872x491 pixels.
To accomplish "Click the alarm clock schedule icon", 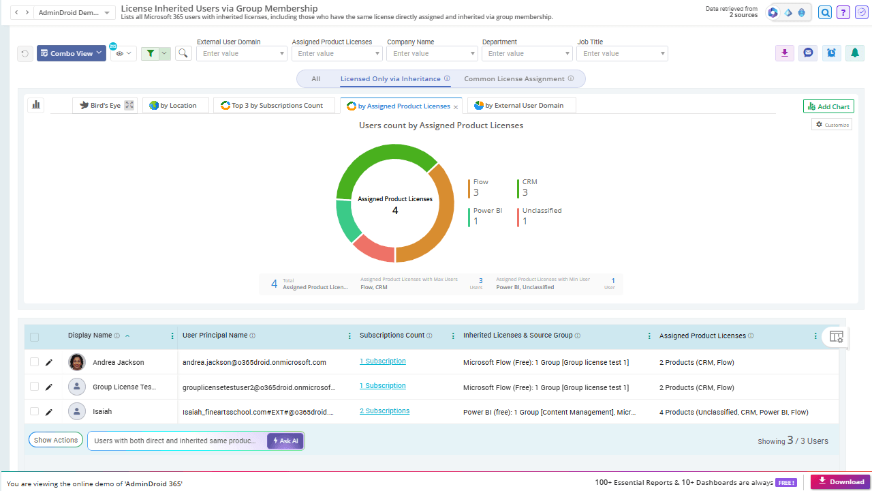I will tap(832, 53).
